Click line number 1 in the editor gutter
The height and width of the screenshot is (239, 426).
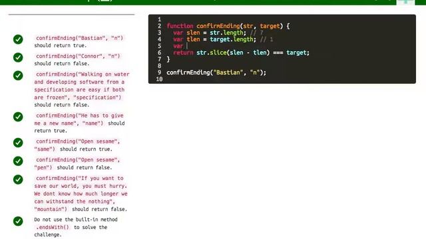160,19
